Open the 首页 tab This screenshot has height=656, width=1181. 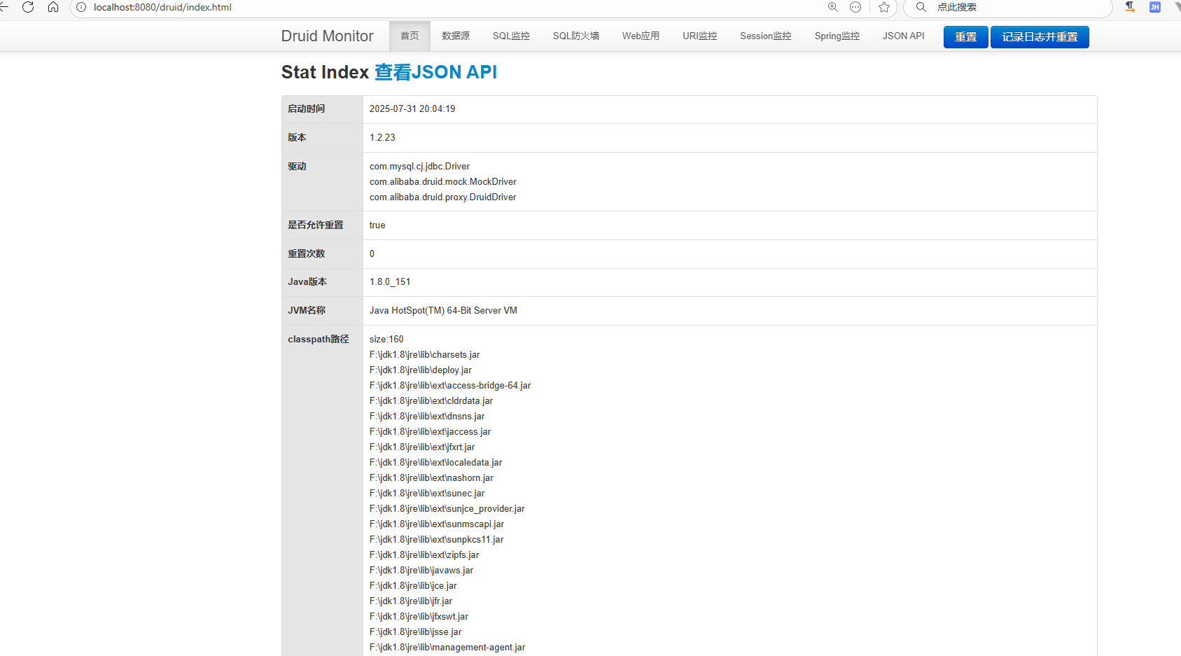pyautogui.click(x=410, y=36)
